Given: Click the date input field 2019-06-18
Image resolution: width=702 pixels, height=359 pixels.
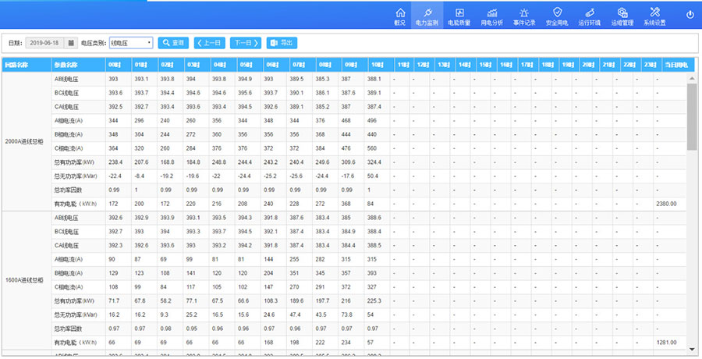Looking at the screenshot, I should coord(45,43).
